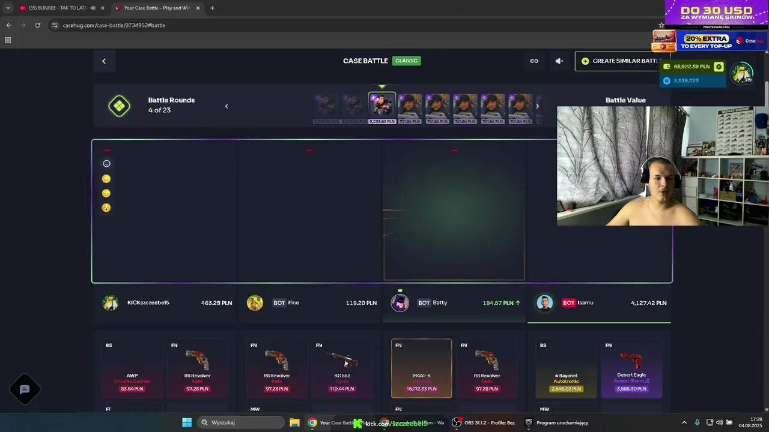The width and height of the screenshot is (769, 432).
Task: Toggle battle sound with the speaker icon
Action: pos(559,61)
